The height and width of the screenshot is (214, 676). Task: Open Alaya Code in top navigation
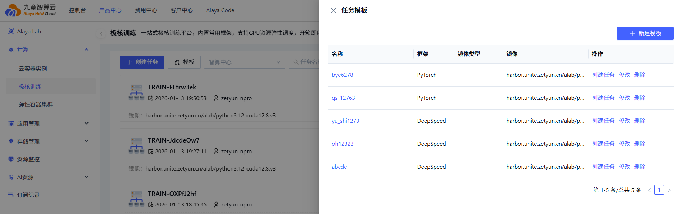220,10
